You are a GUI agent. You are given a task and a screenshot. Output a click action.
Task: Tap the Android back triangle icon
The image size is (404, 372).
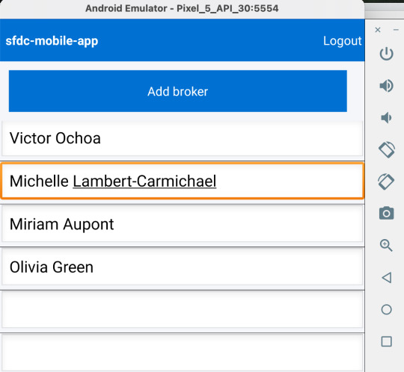387,277
